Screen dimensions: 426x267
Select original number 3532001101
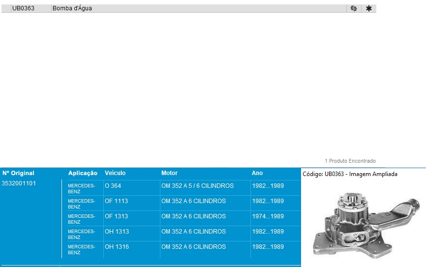click(x=19, y=183)
